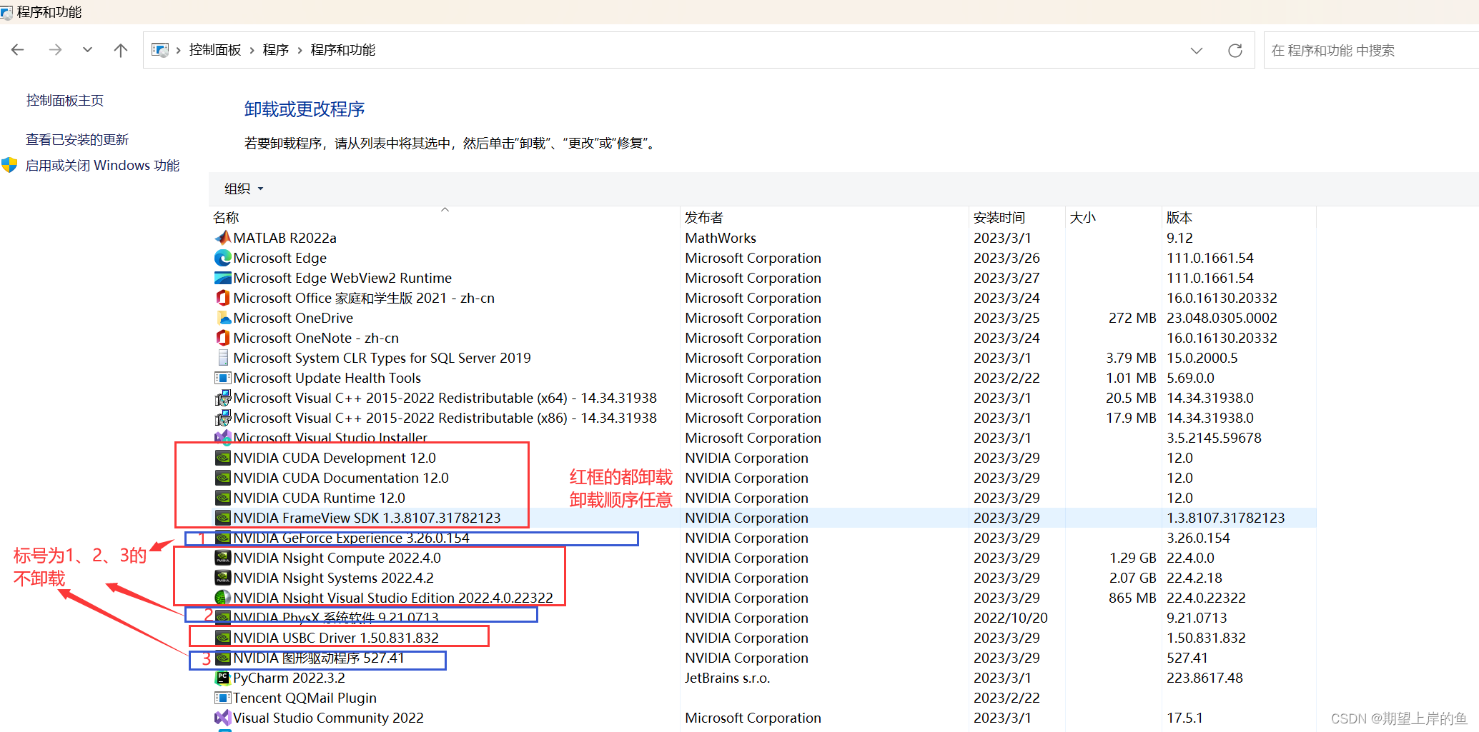
Task: Click 控制面板 in the breadcrumb path
Action: click(215, 50)
